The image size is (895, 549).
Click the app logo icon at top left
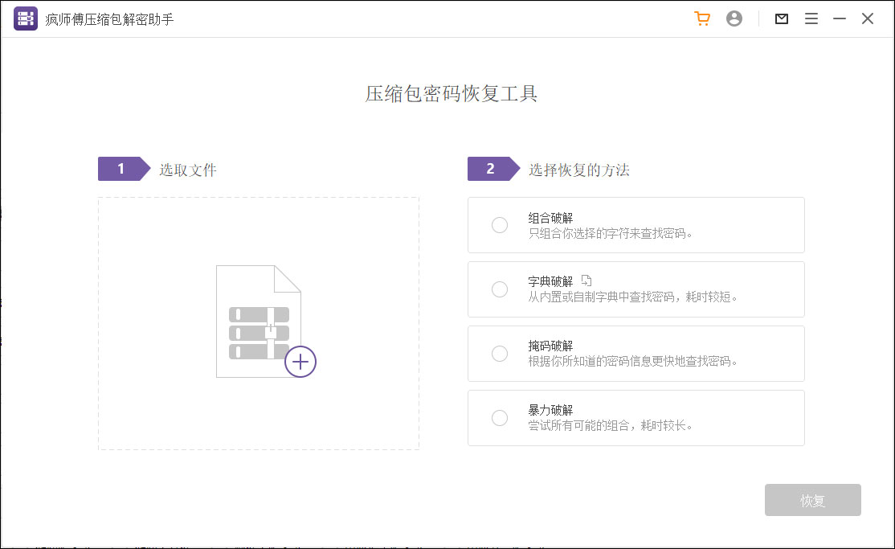click(x=25, y=18)
